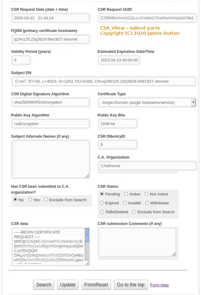This screenshot has height=295, width=201.
Task: Click the Go to the top button
Action: [x=130, y=285]
